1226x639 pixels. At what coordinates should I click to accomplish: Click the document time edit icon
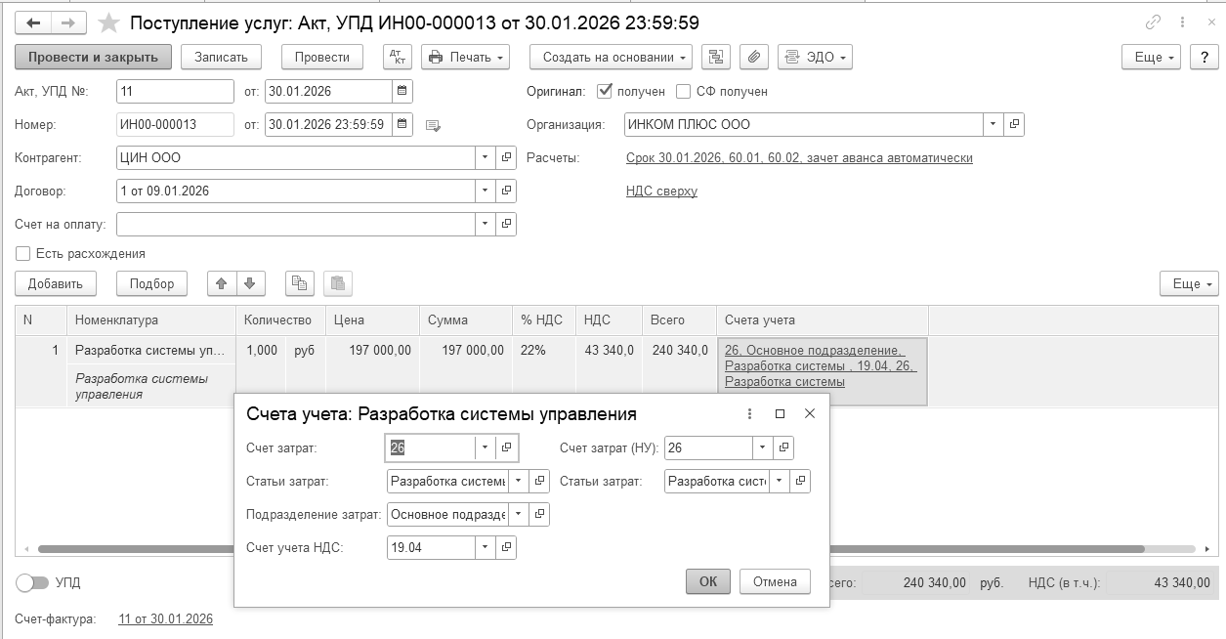click(x=434, y=125)
